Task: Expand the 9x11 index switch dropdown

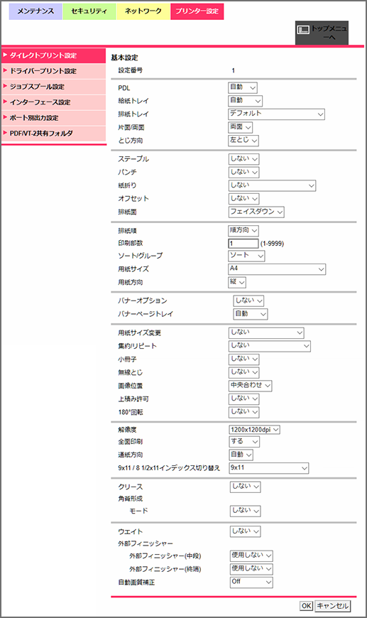Action: point(268,468)
